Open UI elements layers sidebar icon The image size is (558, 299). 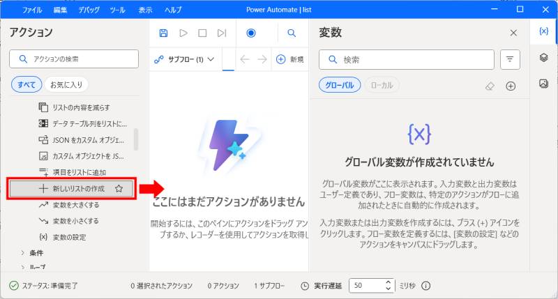tap(543, 57)
